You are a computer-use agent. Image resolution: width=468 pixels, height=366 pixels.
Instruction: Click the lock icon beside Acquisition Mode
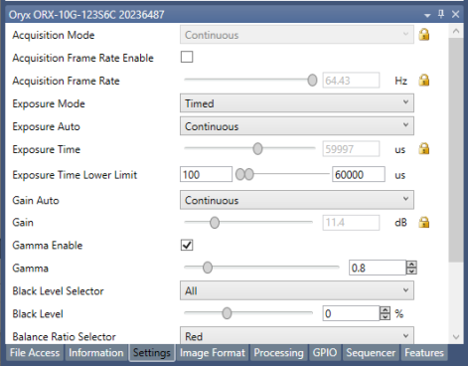click(x=424, y=34)
